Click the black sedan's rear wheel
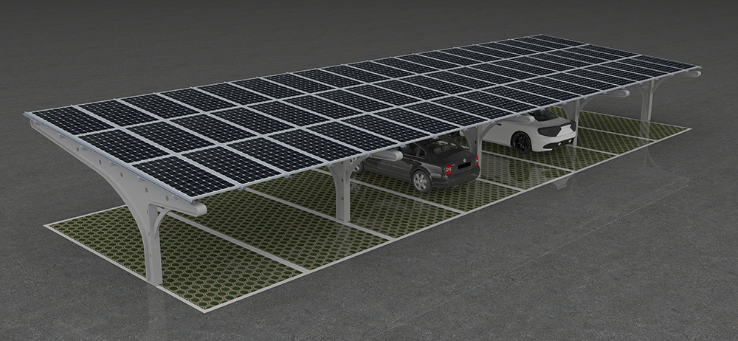Screen dimensions: 738x341 (x=421, y=181)
